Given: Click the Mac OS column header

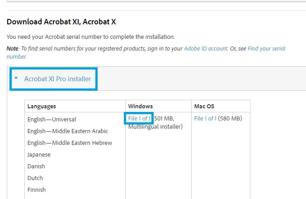Looking at the screenshot, I should [x=204, y=106].
